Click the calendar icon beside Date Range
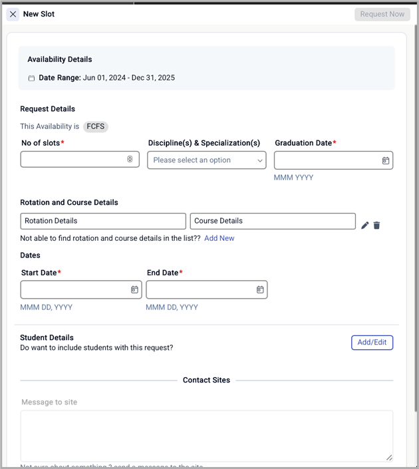The width and height of the screenshot is (419, 469). coord(31,78)
